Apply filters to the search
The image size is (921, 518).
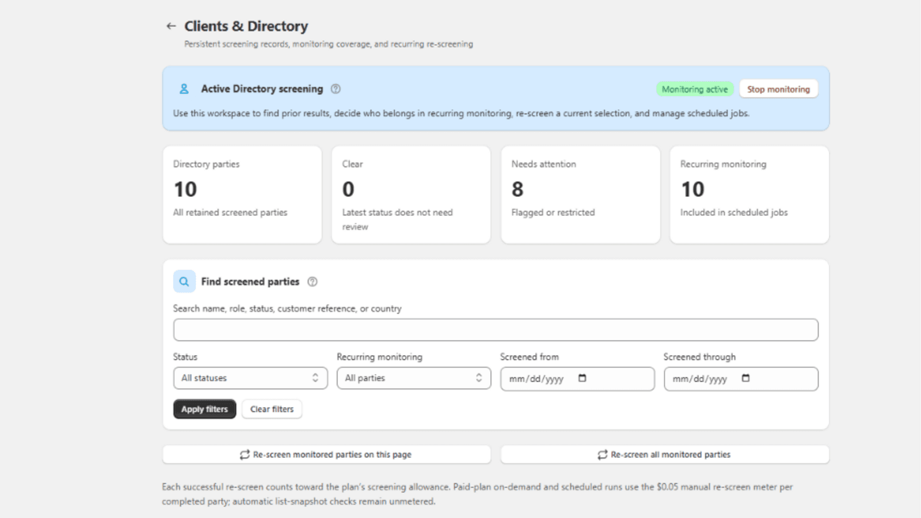(204, 409)
